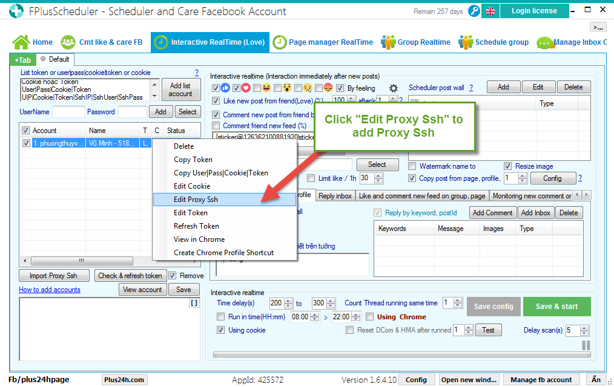This screenshot has height=387, width=614.
Task: Focus the UserName input field
Action: click(68, 112)
